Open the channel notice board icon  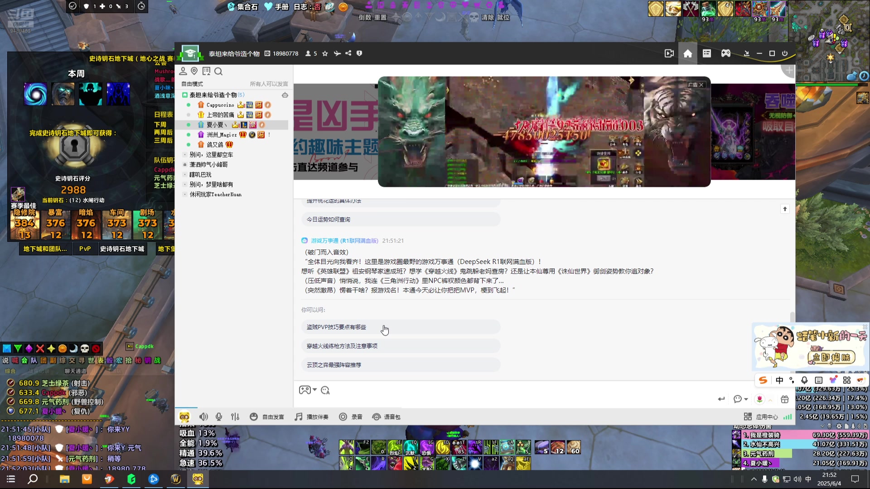click(206, 71)
